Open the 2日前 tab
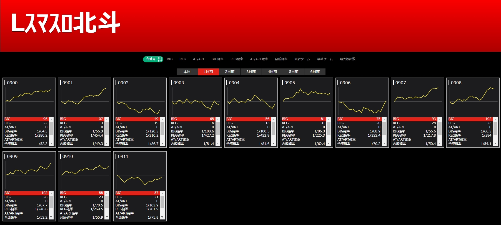501x225 pixels. tap(230, 72)
